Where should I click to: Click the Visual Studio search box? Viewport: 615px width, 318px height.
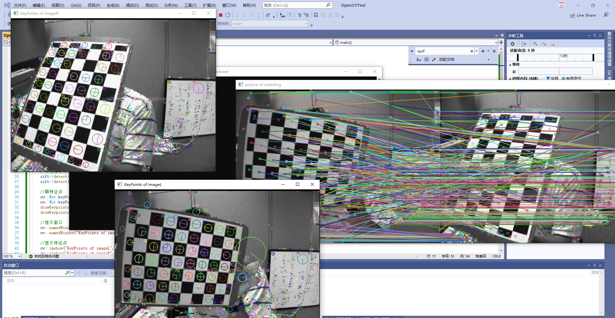297,5
